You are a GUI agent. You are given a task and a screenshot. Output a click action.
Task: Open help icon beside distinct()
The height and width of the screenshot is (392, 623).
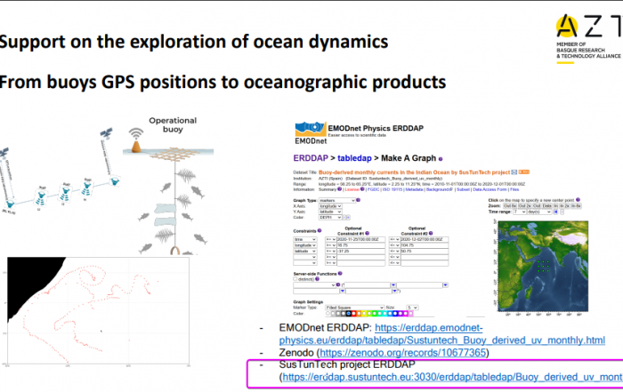tap(317, 279)
